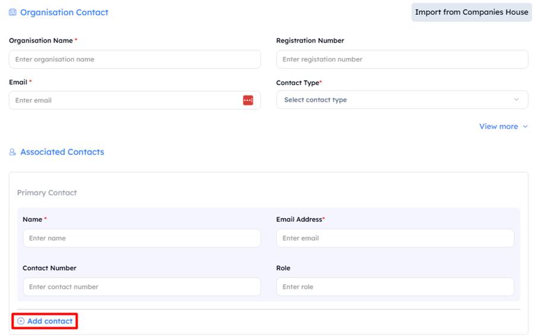Import from Companies House button
This screenshot has width=535, height=336.
click(x=472, y=12)
